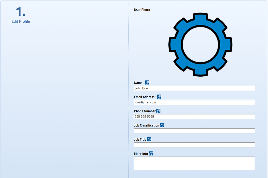Click the More Info help icon
The height and width of the screenshot is (178, 268).
click(x=151, y=154)
